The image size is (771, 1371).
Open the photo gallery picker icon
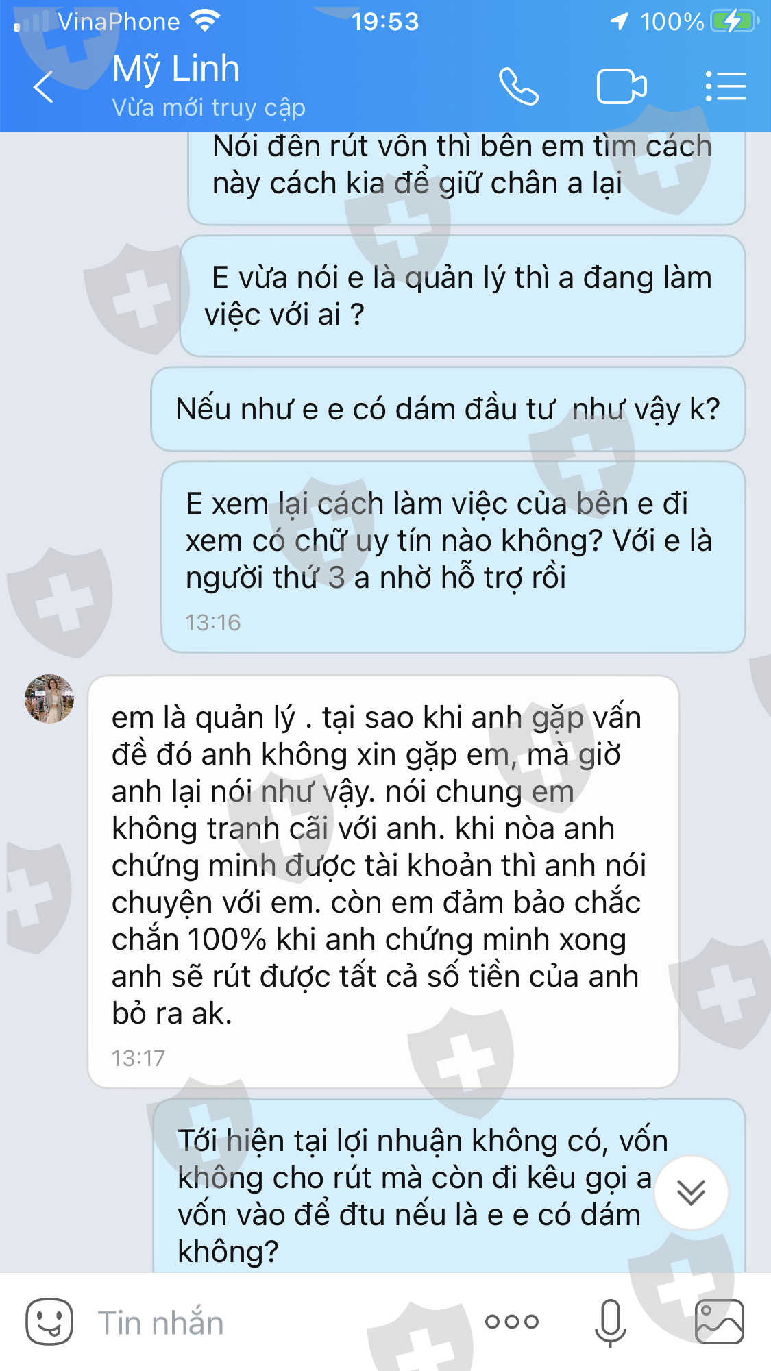[x=719, y=1322]
